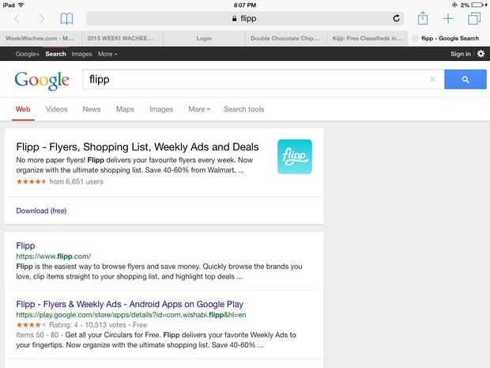Select Search in the black bar

click(55, 54)
